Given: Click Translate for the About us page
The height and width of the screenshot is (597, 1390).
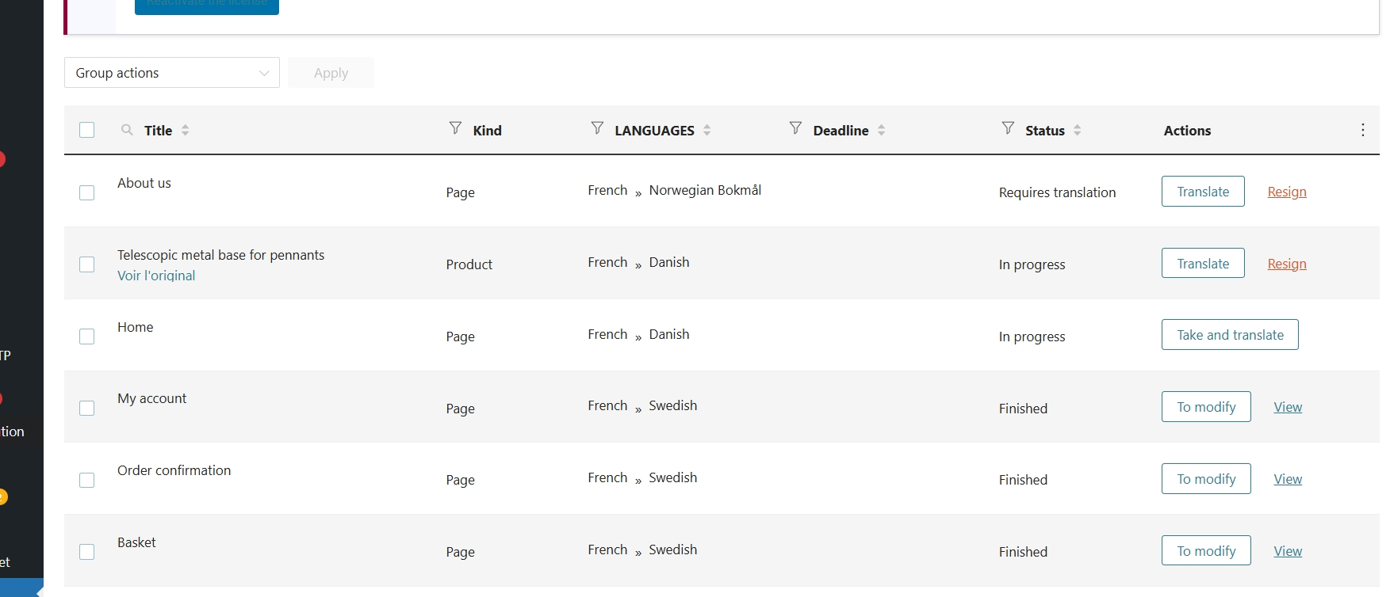Looking at the screenshot, I should [1202, 192].
